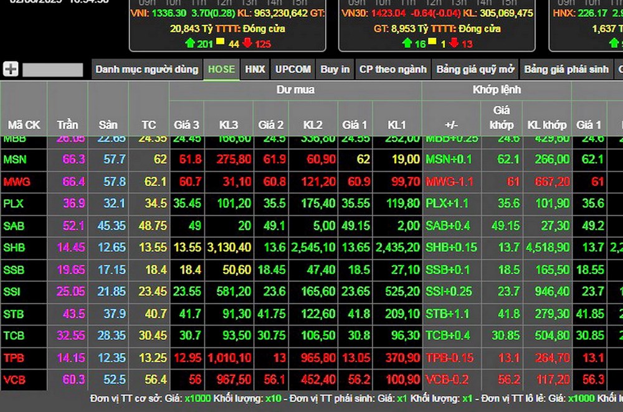Open the TCB ticker in Mã CK column
Screen dimensions: 623x412
click(x=14, y=336)
